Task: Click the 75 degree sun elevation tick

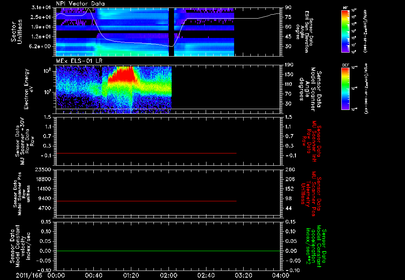Action: coord(288,17)
